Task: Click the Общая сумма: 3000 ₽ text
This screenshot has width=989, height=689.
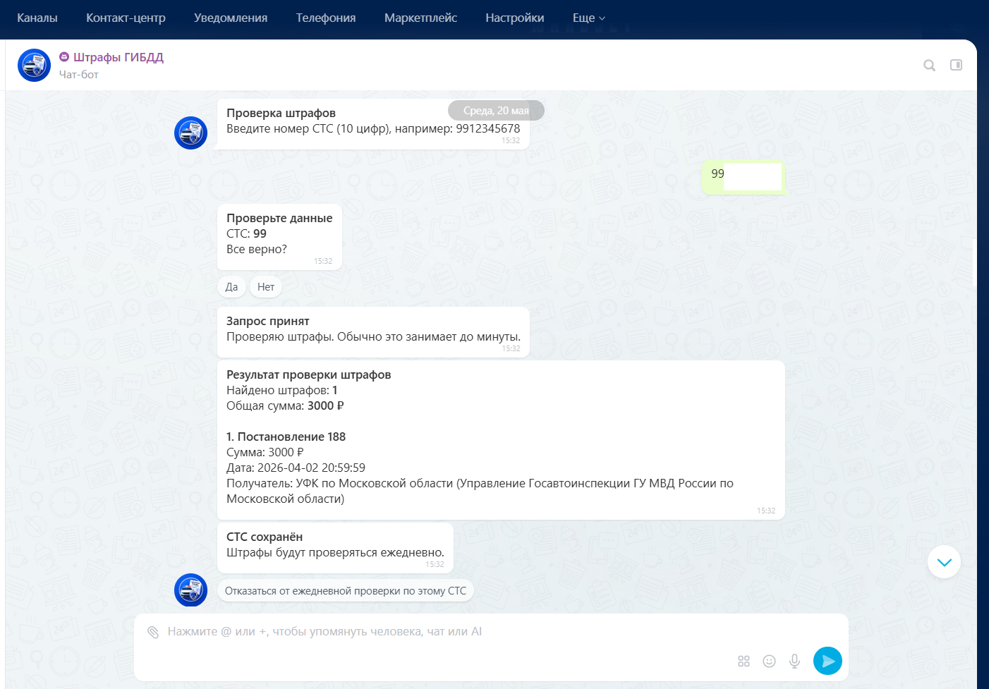Action: click(285, 406)
